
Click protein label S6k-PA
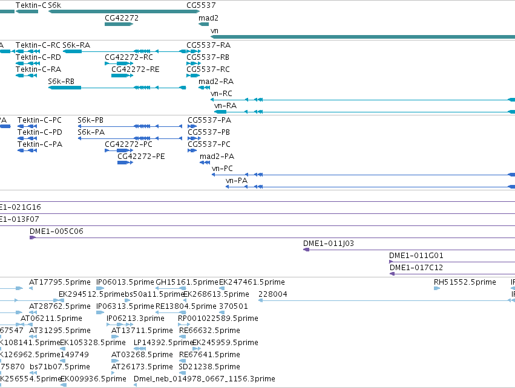[91, 132]
